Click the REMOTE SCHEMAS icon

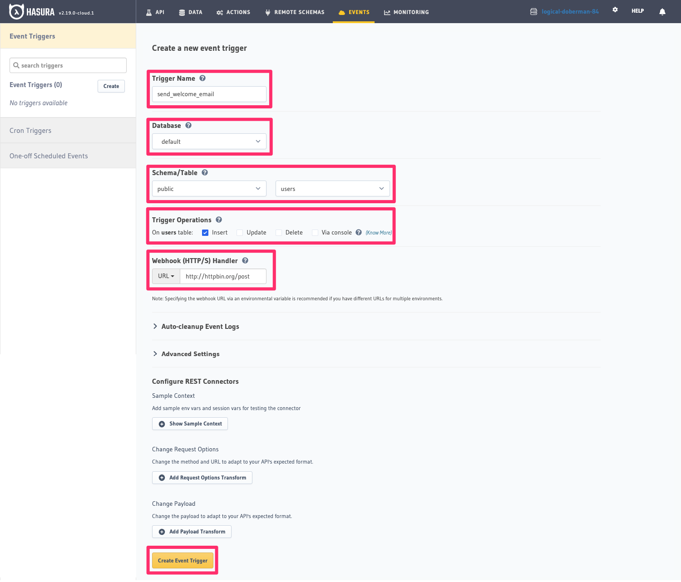[267, 12]
